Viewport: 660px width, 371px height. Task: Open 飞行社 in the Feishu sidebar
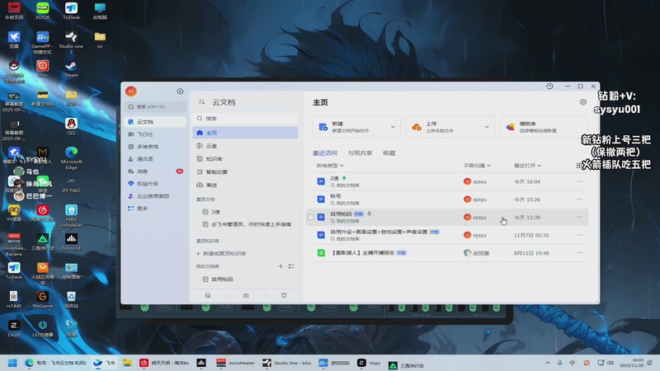(155, 134)
